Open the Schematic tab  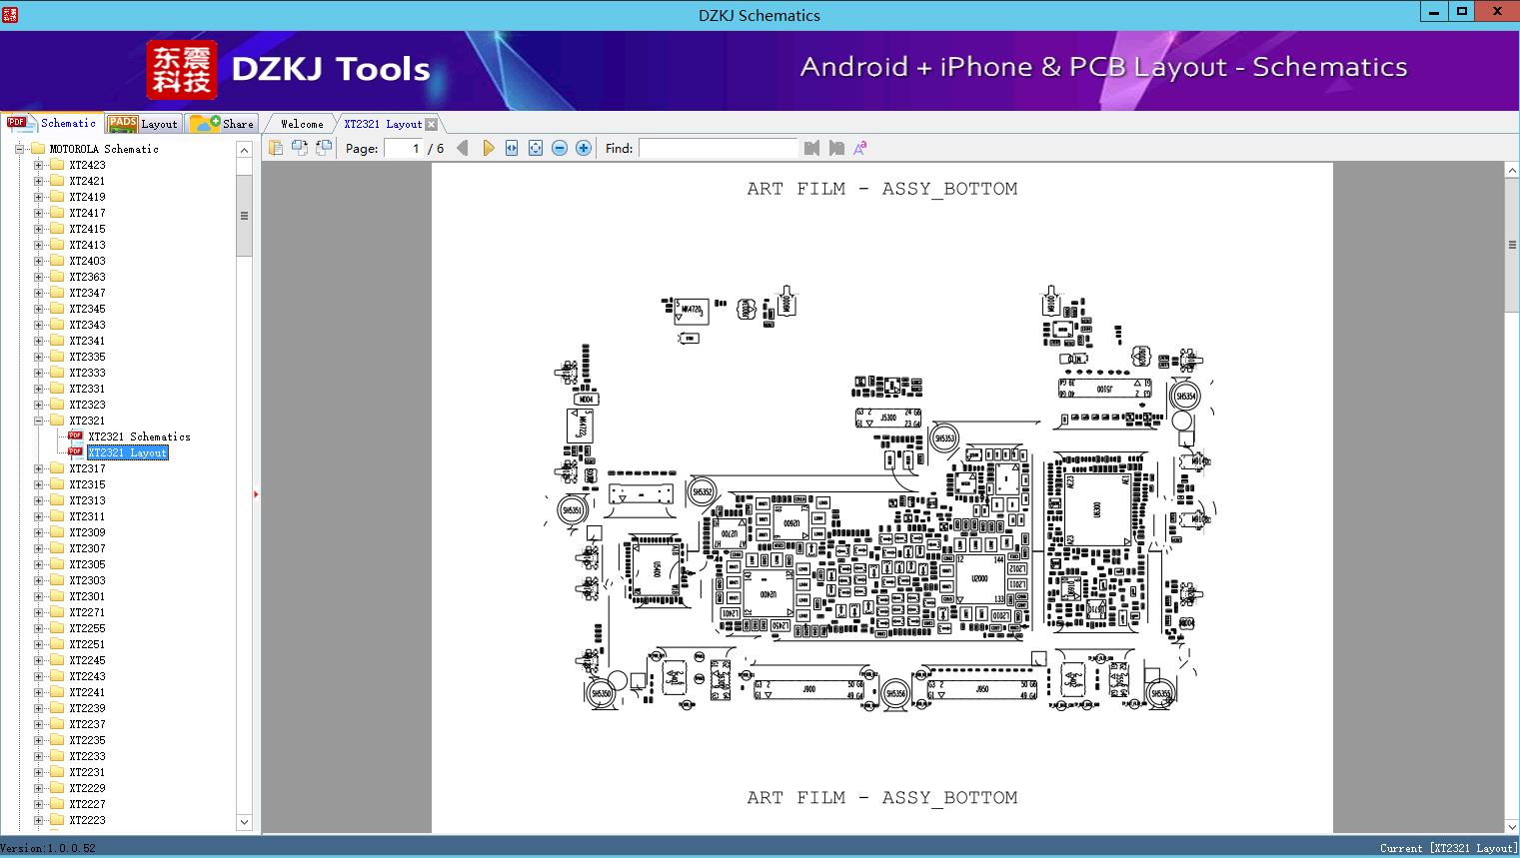(52, 123)
